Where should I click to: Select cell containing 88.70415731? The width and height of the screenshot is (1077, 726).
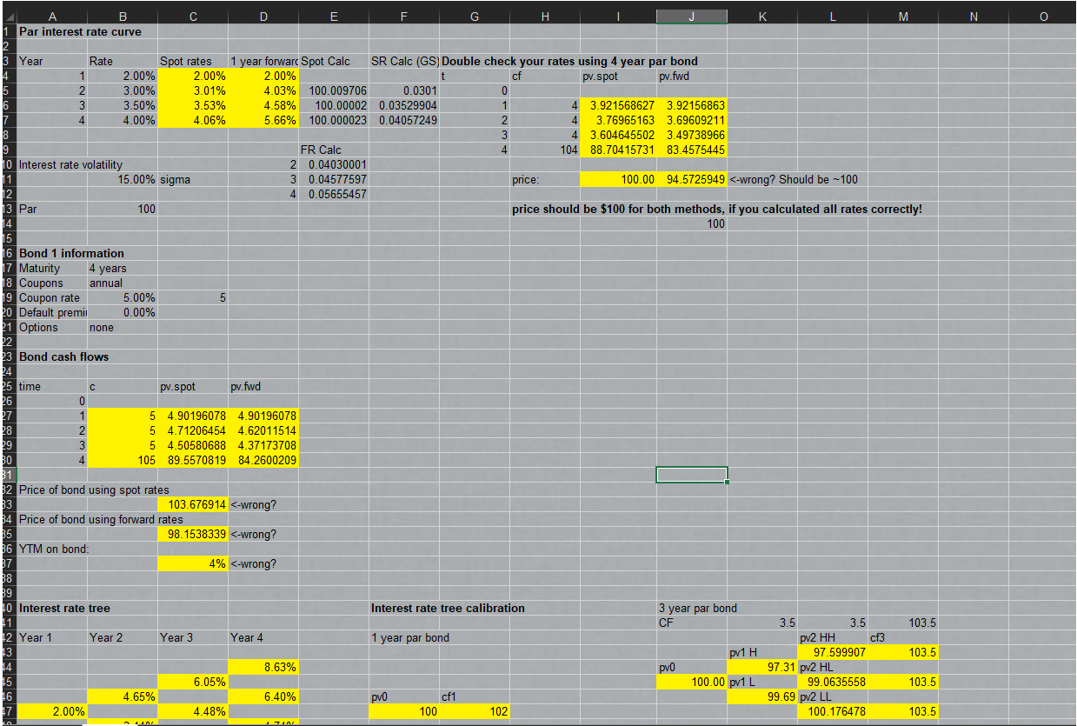(618, 150)
